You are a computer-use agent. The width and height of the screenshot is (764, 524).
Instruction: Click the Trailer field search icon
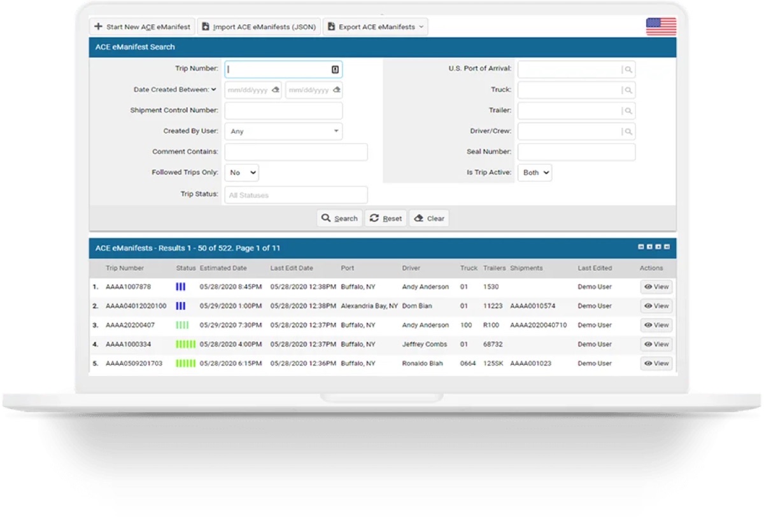point(628,111)
